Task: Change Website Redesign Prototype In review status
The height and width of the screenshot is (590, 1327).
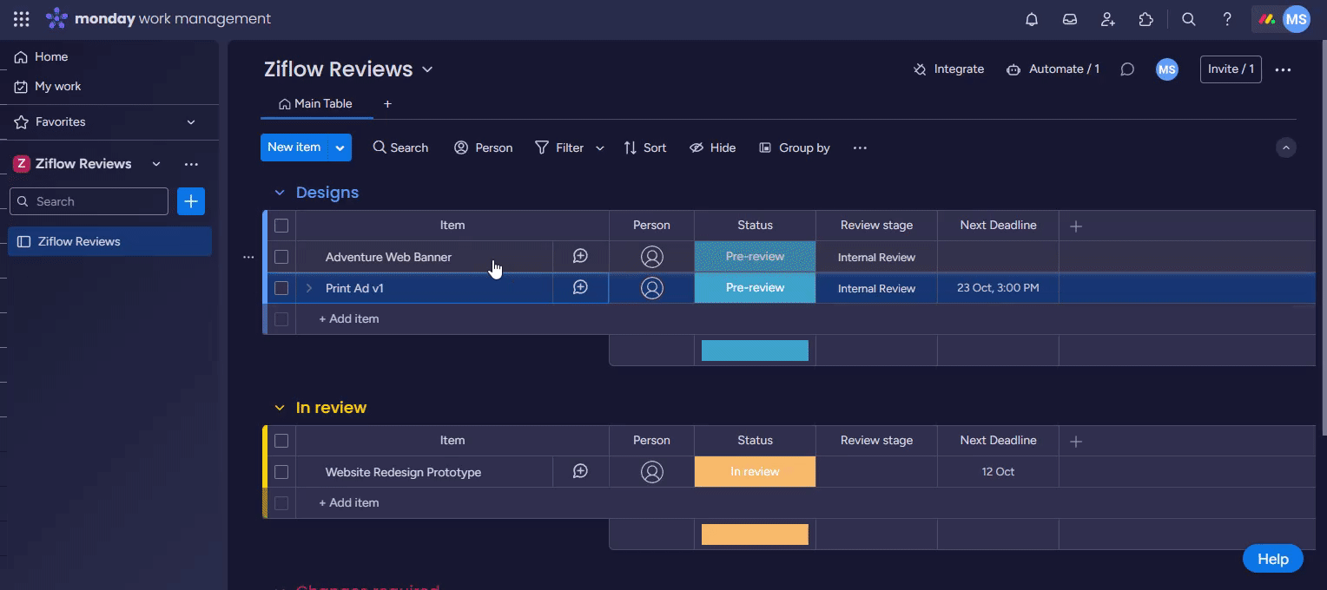Action: tap(755, 472)
